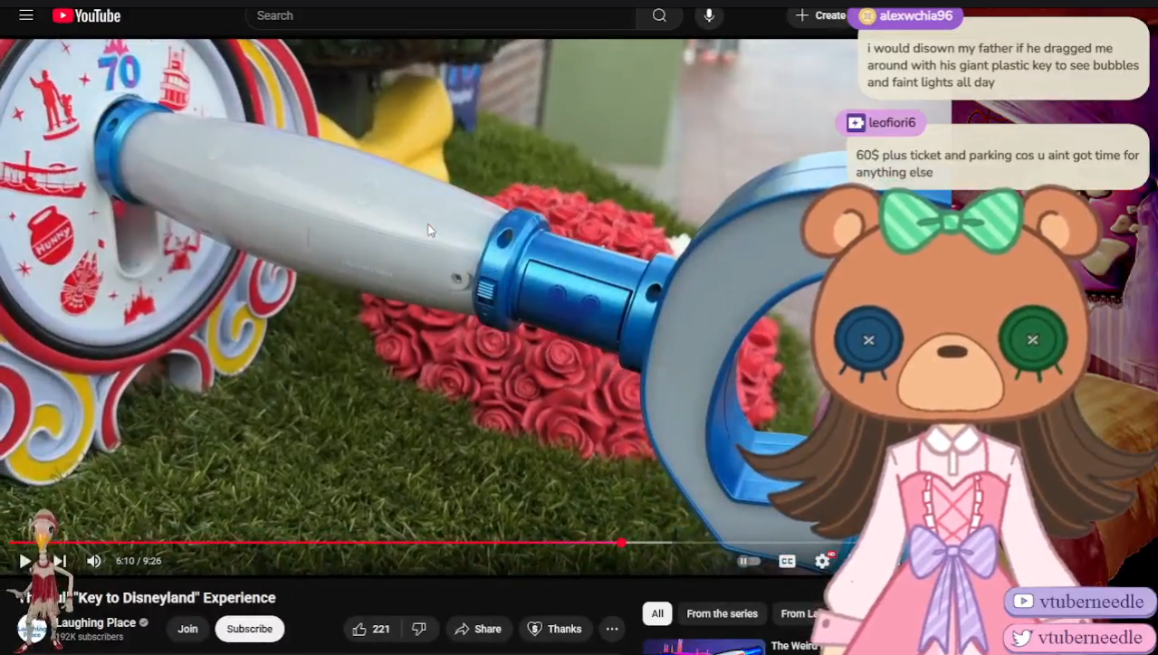The image size is (1158, 655).
Task: Select the 'All' filter chip
Action: 657,613
